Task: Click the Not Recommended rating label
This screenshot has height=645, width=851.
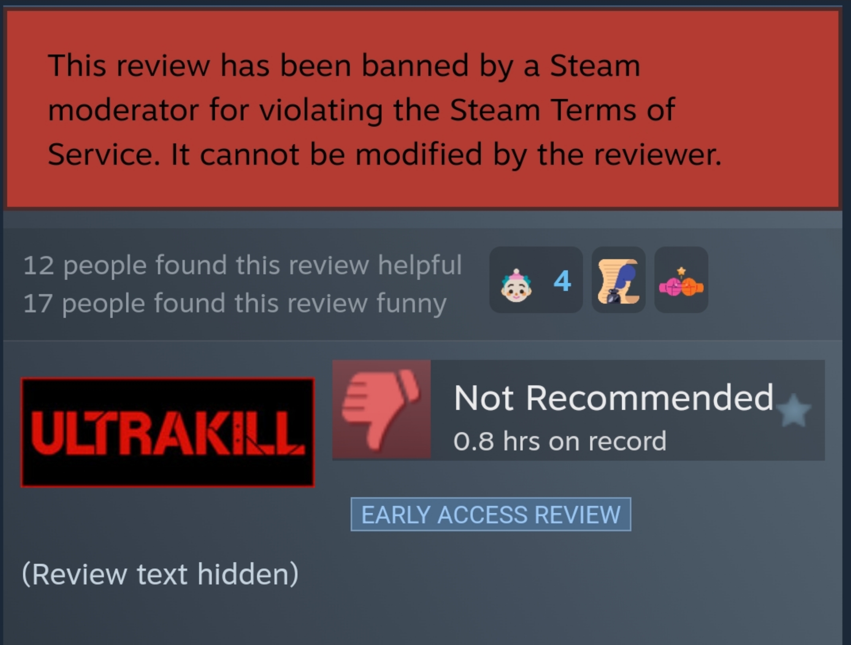Action: coord(613,397)
